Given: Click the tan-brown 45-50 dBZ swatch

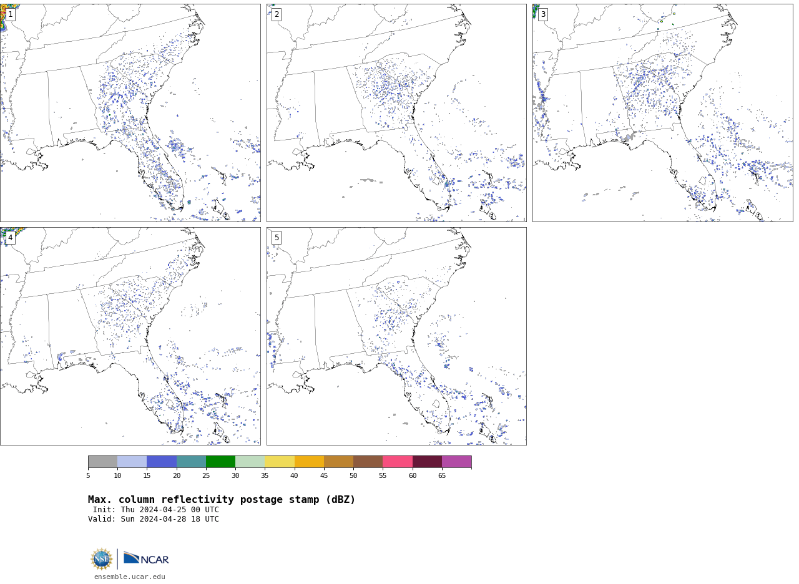Looking at the screenshot, I should tap(338, 462).
